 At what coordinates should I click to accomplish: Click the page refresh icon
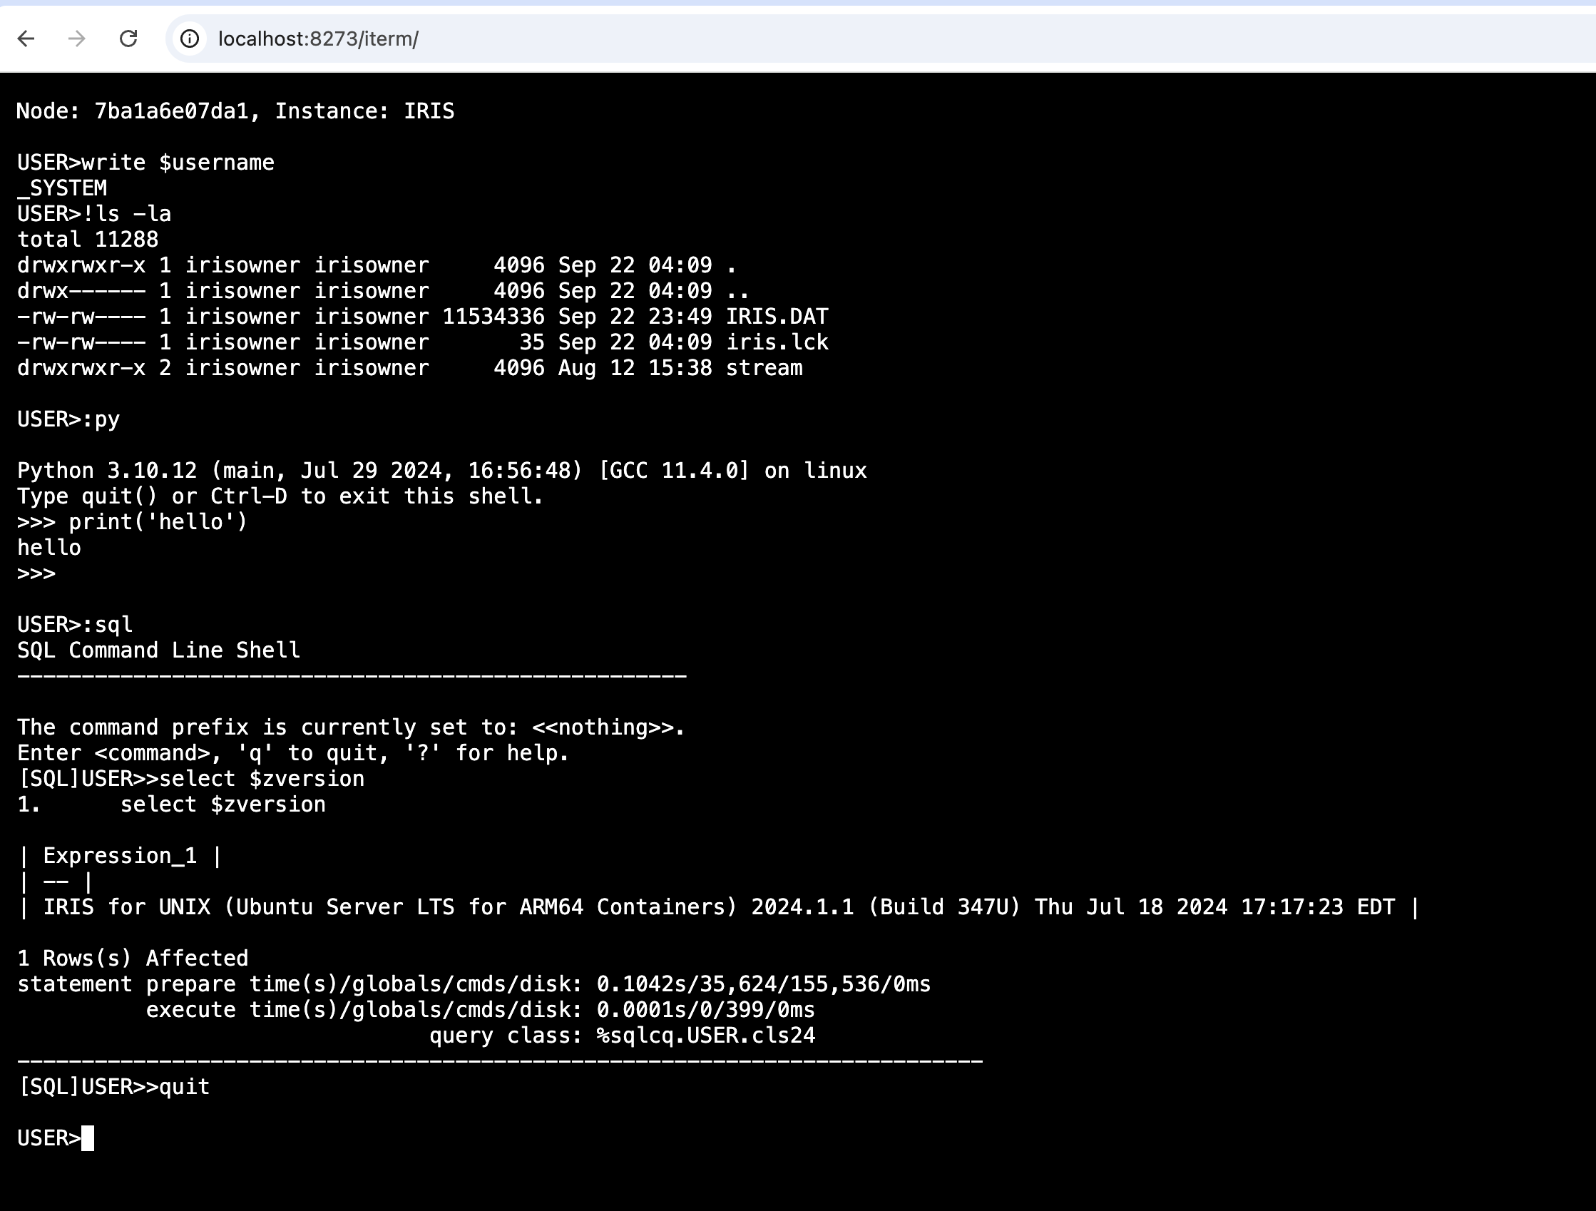[x=128, y=39]
